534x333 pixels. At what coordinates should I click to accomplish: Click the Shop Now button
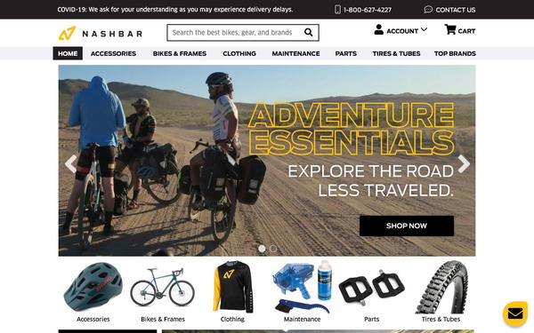[x=407, y=226]
